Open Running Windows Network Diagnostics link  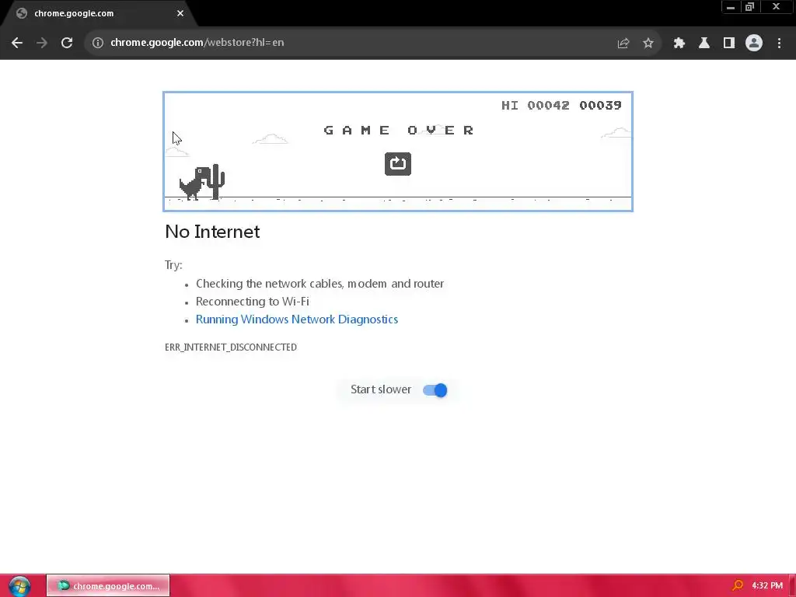[x=297, y=319]
